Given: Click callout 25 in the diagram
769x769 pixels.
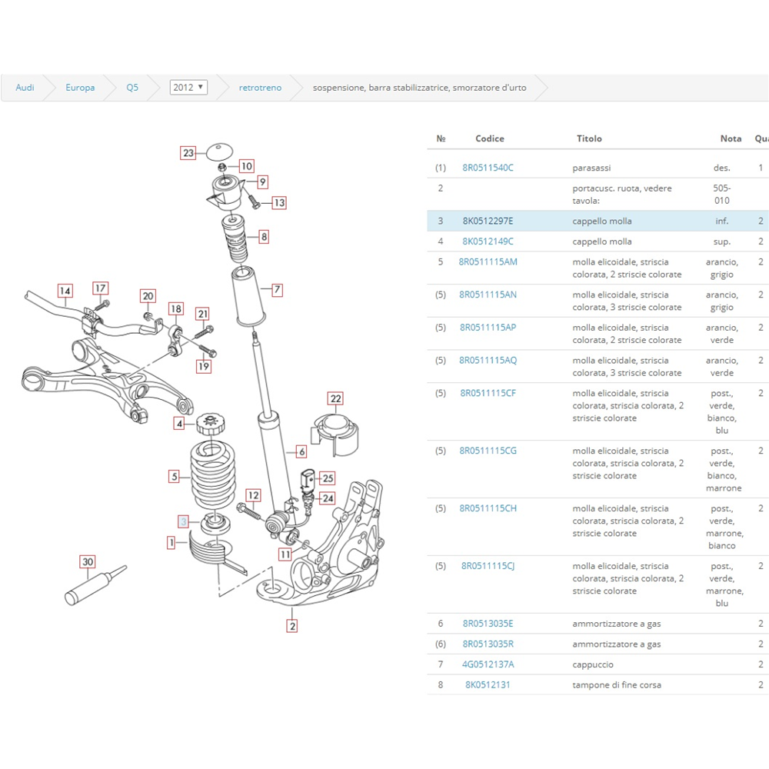Looking at the screenshot, I should (x=328, y=478).
